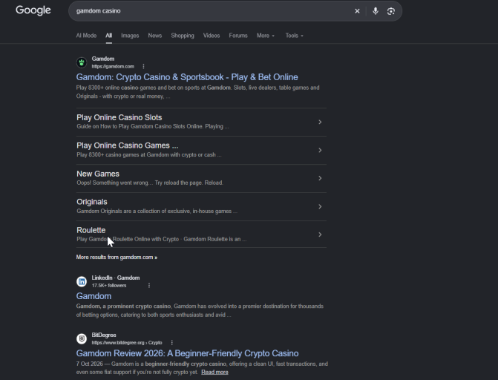Click the Read more link
The height and width of the screenshot is (380, 498).
point(214,372)
